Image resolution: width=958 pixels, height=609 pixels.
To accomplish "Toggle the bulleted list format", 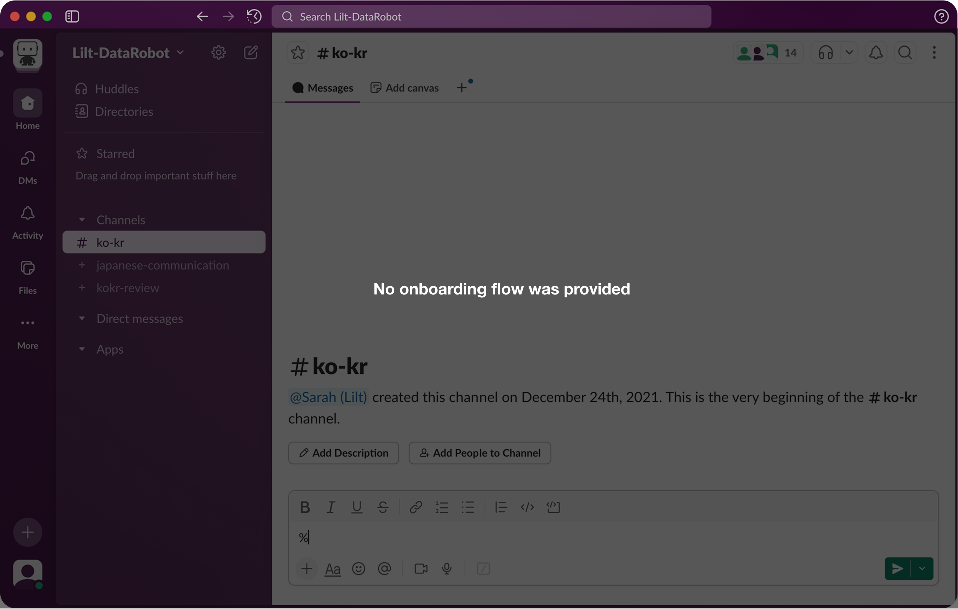I will coord(468,507).
